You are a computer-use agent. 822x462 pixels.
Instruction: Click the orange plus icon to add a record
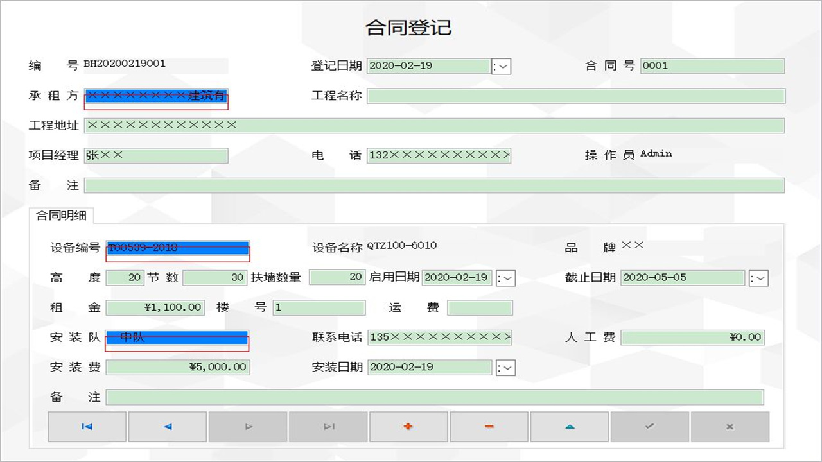(x=408, y=426)
